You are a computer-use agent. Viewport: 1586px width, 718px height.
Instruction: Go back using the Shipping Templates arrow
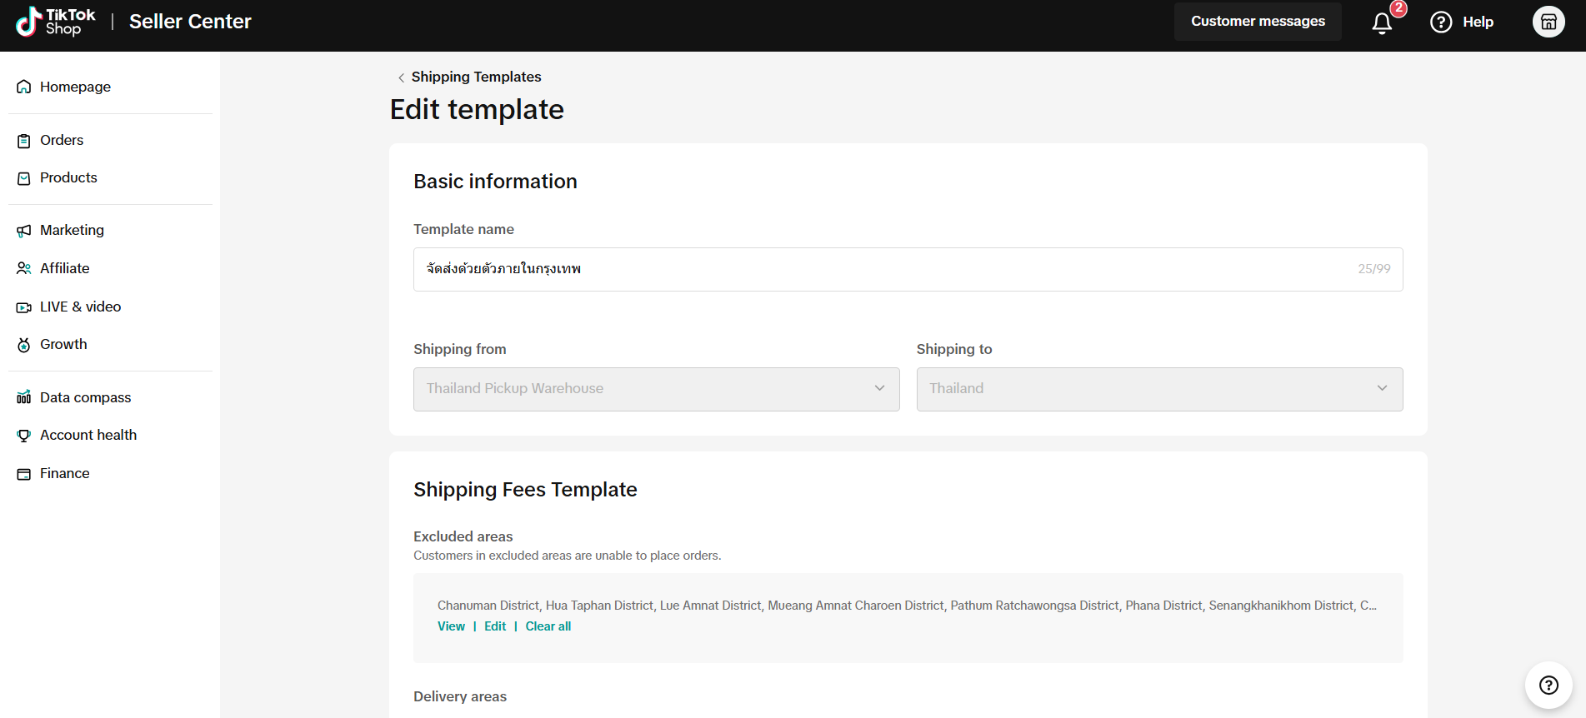[x=401, y=77]
